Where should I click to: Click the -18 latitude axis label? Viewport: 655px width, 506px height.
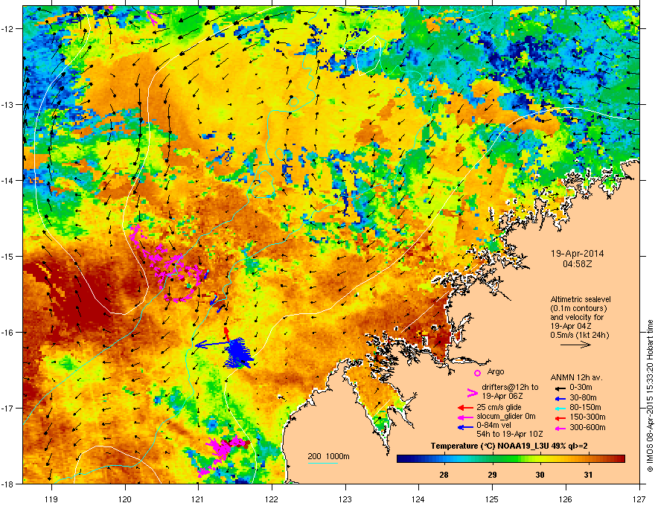(8, 484)
